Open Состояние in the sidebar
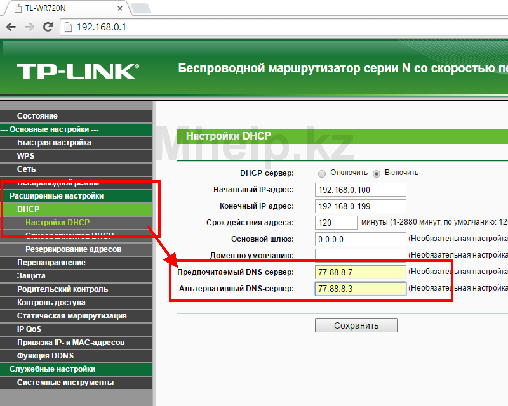The image size is (508, 406). point(76,116)
